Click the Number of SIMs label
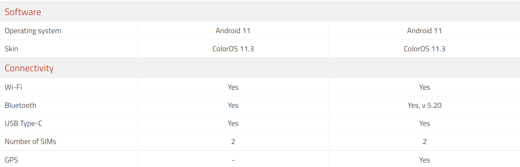Image resolution: width=520 pixels, height=167 pixels. click(x=31, y=142)
